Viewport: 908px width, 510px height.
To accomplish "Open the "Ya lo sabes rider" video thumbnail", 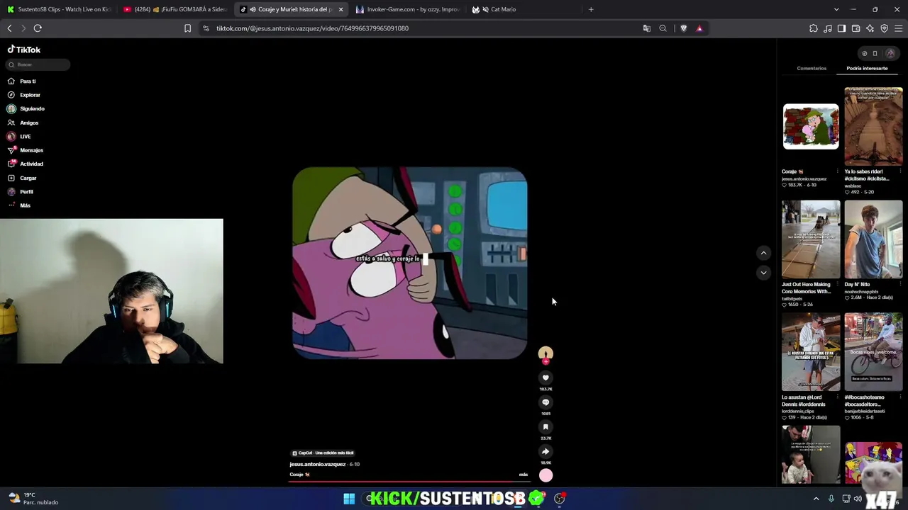I will click(x=873, y=127).
